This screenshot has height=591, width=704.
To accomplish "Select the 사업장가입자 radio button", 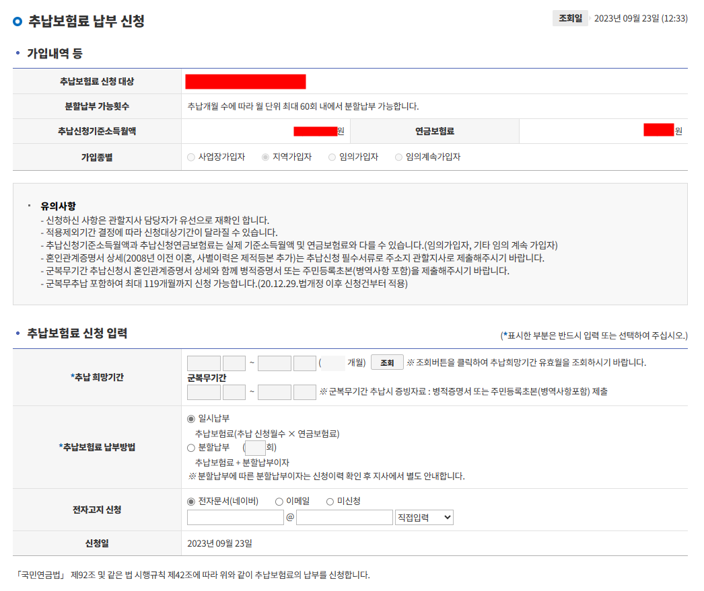I will 190,157.
